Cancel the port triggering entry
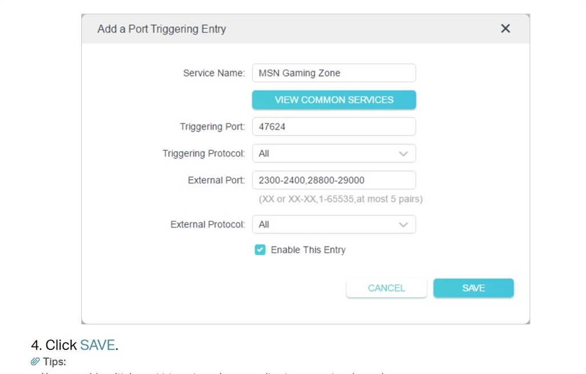The width and height of the screenshot is (586, 374). [x=386, y=288]
